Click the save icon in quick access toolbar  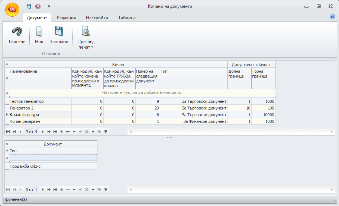click(29, 6)
